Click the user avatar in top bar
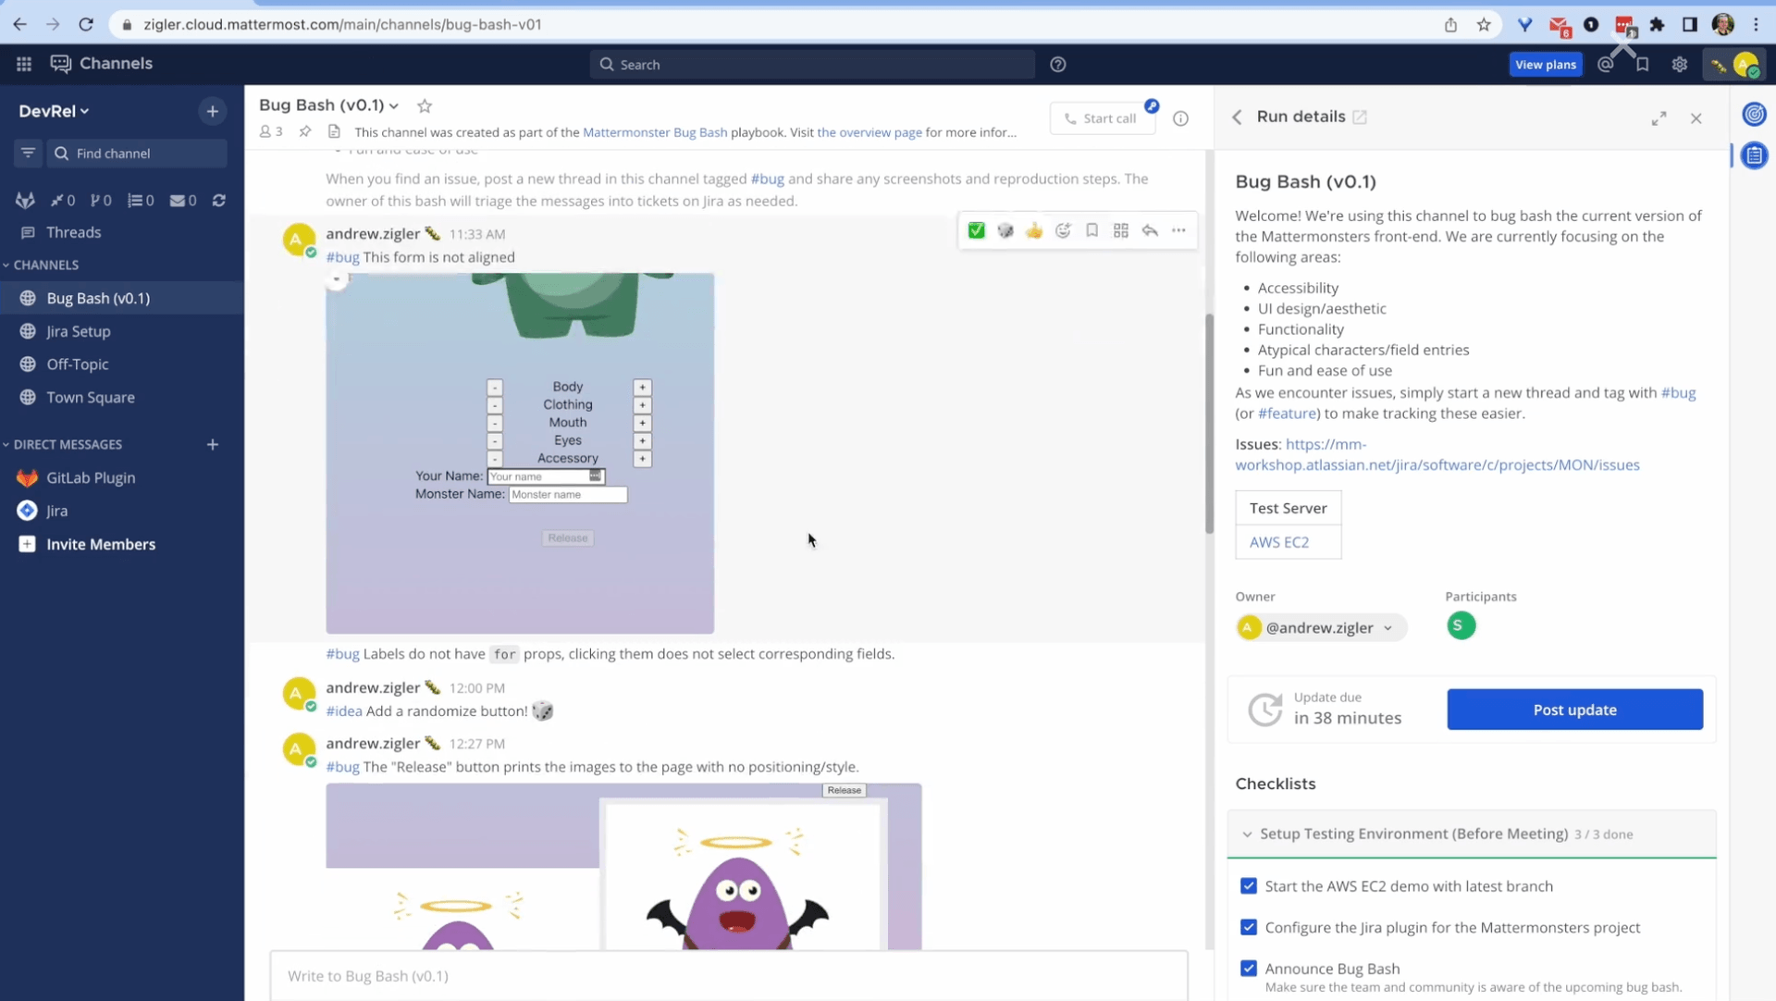This screenshot has height=1001, width=1776. coord(1746,65)
